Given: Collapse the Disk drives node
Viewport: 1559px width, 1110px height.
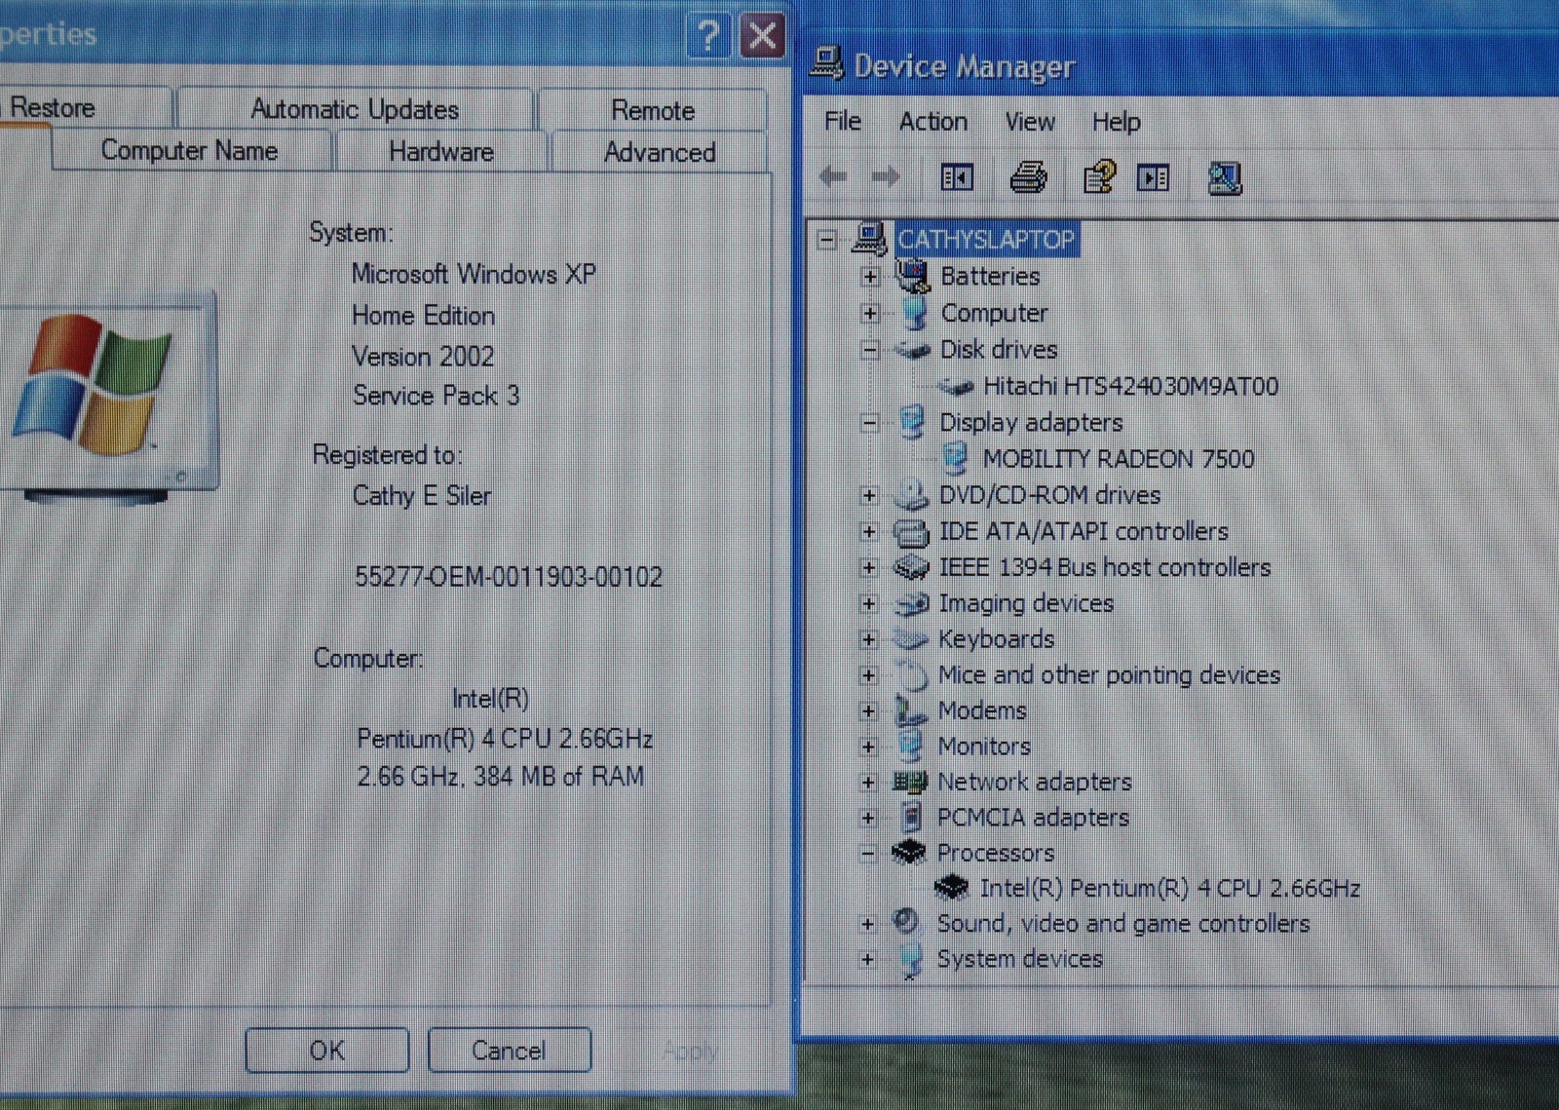Looking at the screenshot, I should (x=870, y=350).
